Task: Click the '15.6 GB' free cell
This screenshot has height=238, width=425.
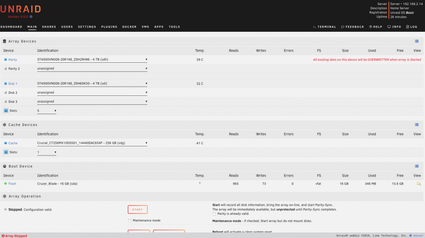Action: (x=398, y=184)
